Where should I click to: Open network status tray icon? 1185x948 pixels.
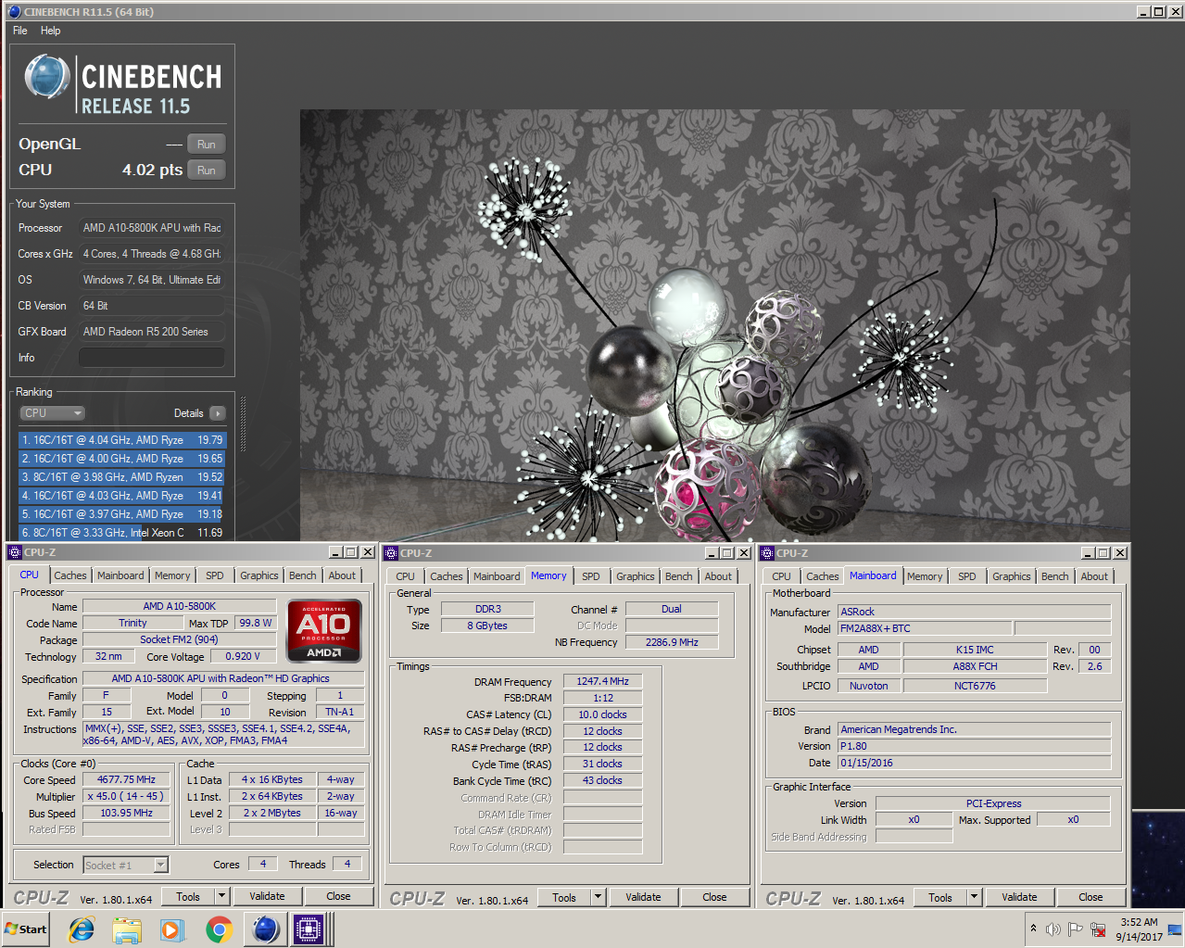tap(1098, 929)
